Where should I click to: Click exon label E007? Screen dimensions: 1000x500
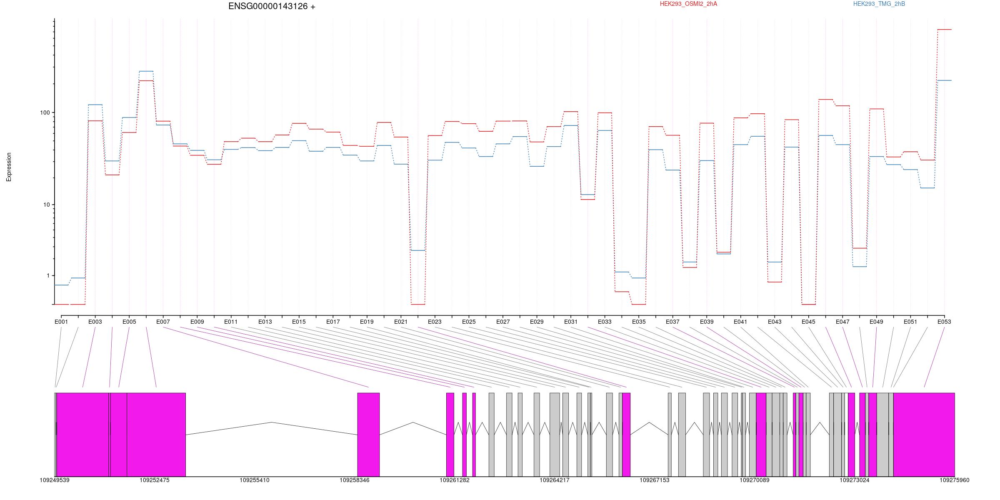point(163,322)
